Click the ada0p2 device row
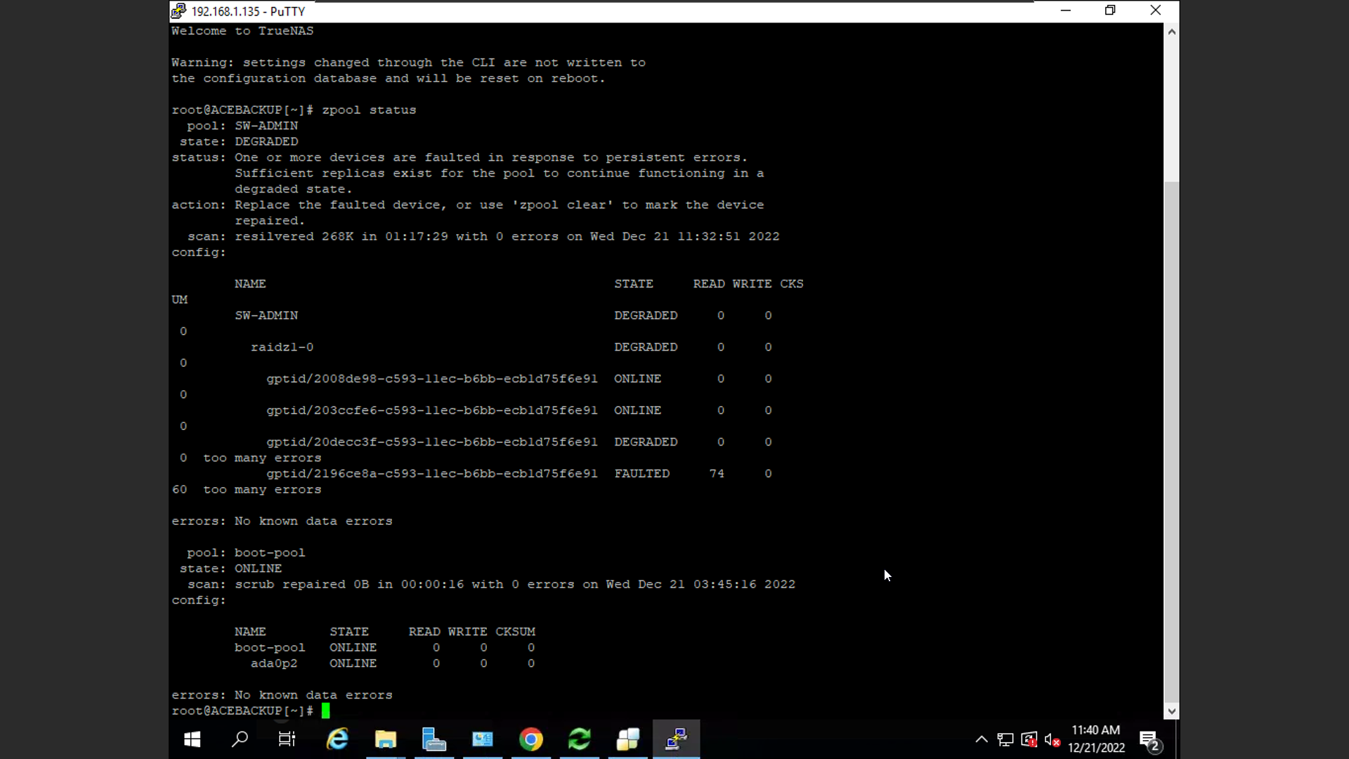1349x759 pixels. click(393, 663)
